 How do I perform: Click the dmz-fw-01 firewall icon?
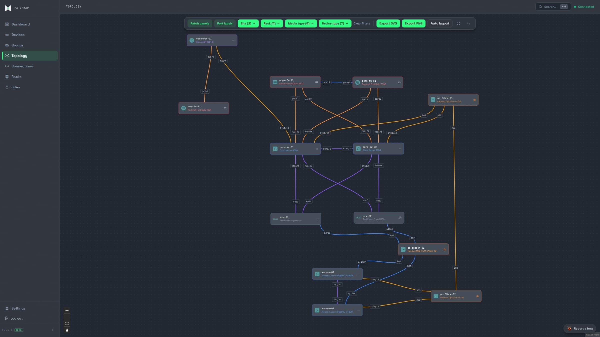(x=183, y=108)
